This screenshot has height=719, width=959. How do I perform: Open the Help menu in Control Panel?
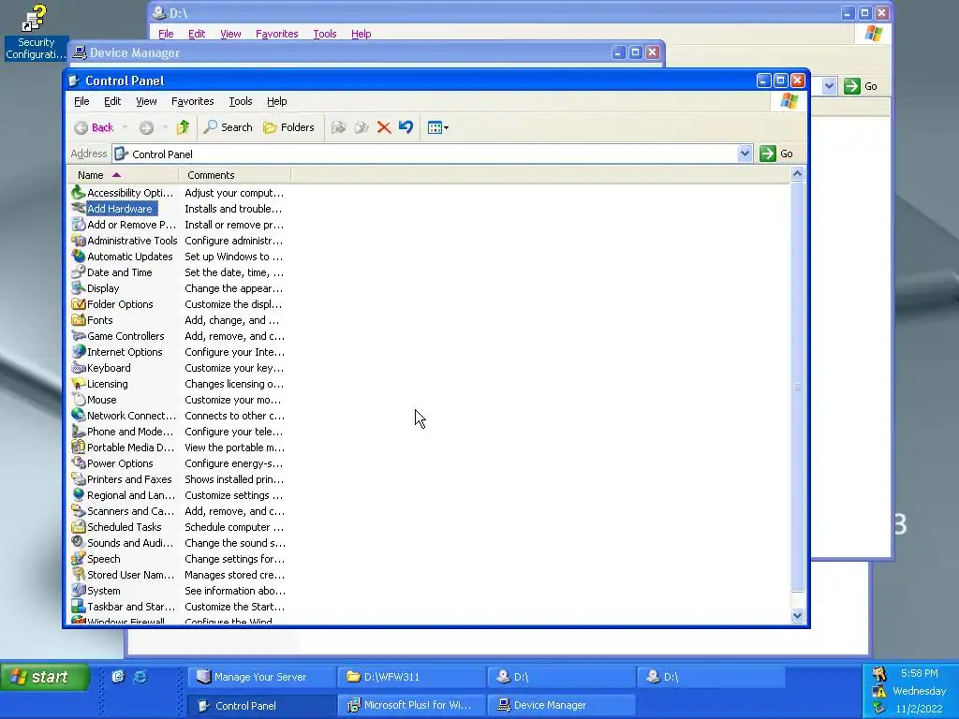[x=276, y=101]
